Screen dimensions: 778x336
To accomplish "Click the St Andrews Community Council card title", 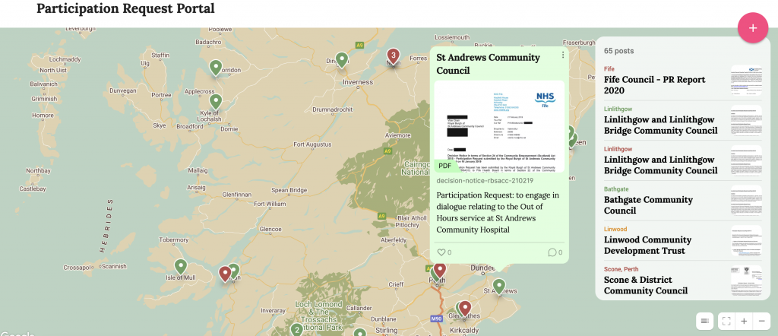I will click(x=489, y=64).
